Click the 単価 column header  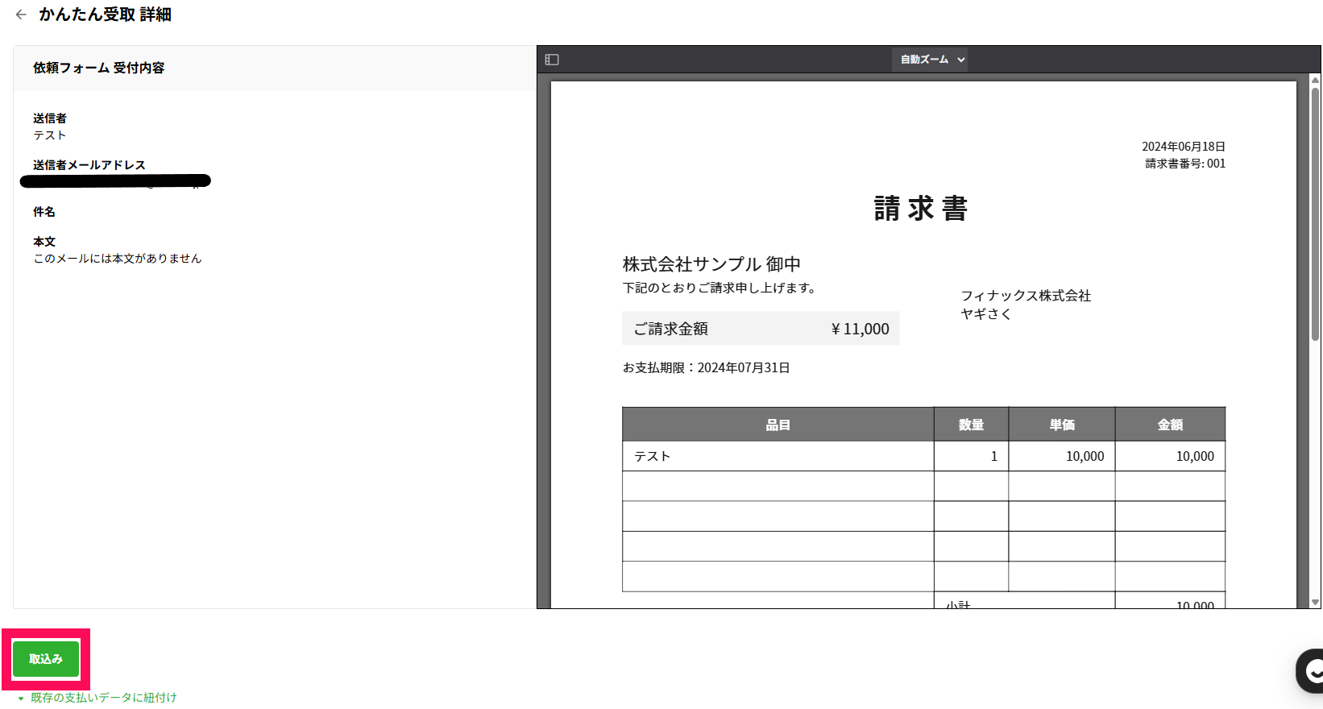(1062, 425)
